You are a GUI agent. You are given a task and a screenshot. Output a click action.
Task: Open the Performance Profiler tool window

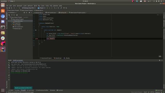point(42,90)
